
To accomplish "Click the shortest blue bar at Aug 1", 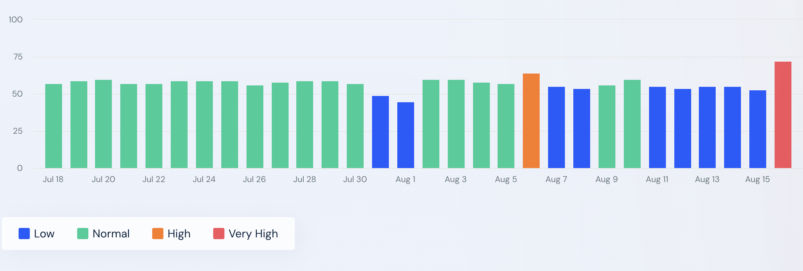I will [406, 135].
